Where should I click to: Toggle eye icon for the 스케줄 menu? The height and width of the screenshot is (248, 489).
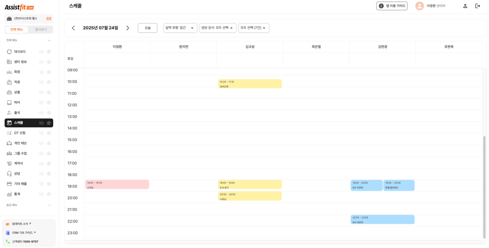[x=42, y=123]
